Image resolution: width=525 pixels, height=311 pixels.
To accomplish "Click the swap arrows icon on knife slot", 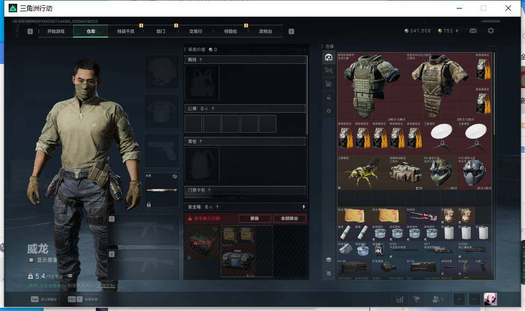I will click(175, 176).
